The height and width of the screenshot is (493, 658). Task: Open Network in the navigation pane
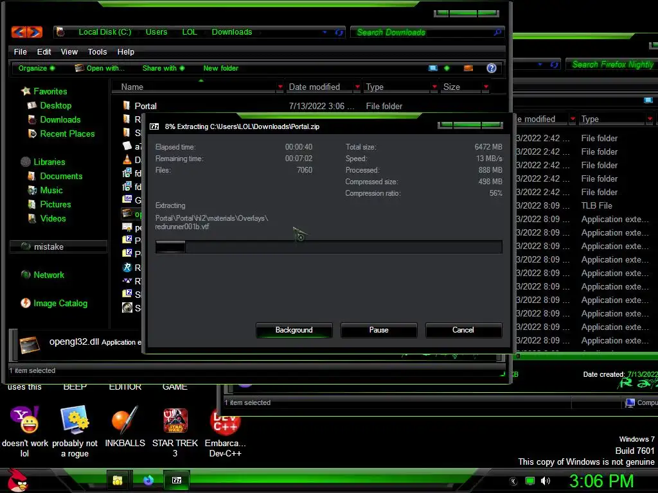[49, 275]
